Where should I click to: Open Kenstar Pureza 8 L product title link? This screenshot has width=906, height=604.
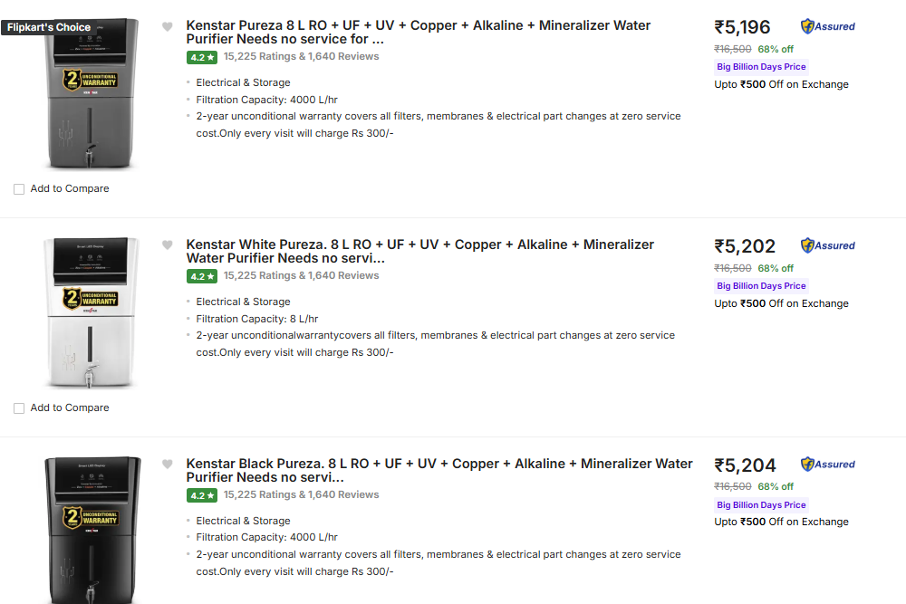tap(418, 32)
